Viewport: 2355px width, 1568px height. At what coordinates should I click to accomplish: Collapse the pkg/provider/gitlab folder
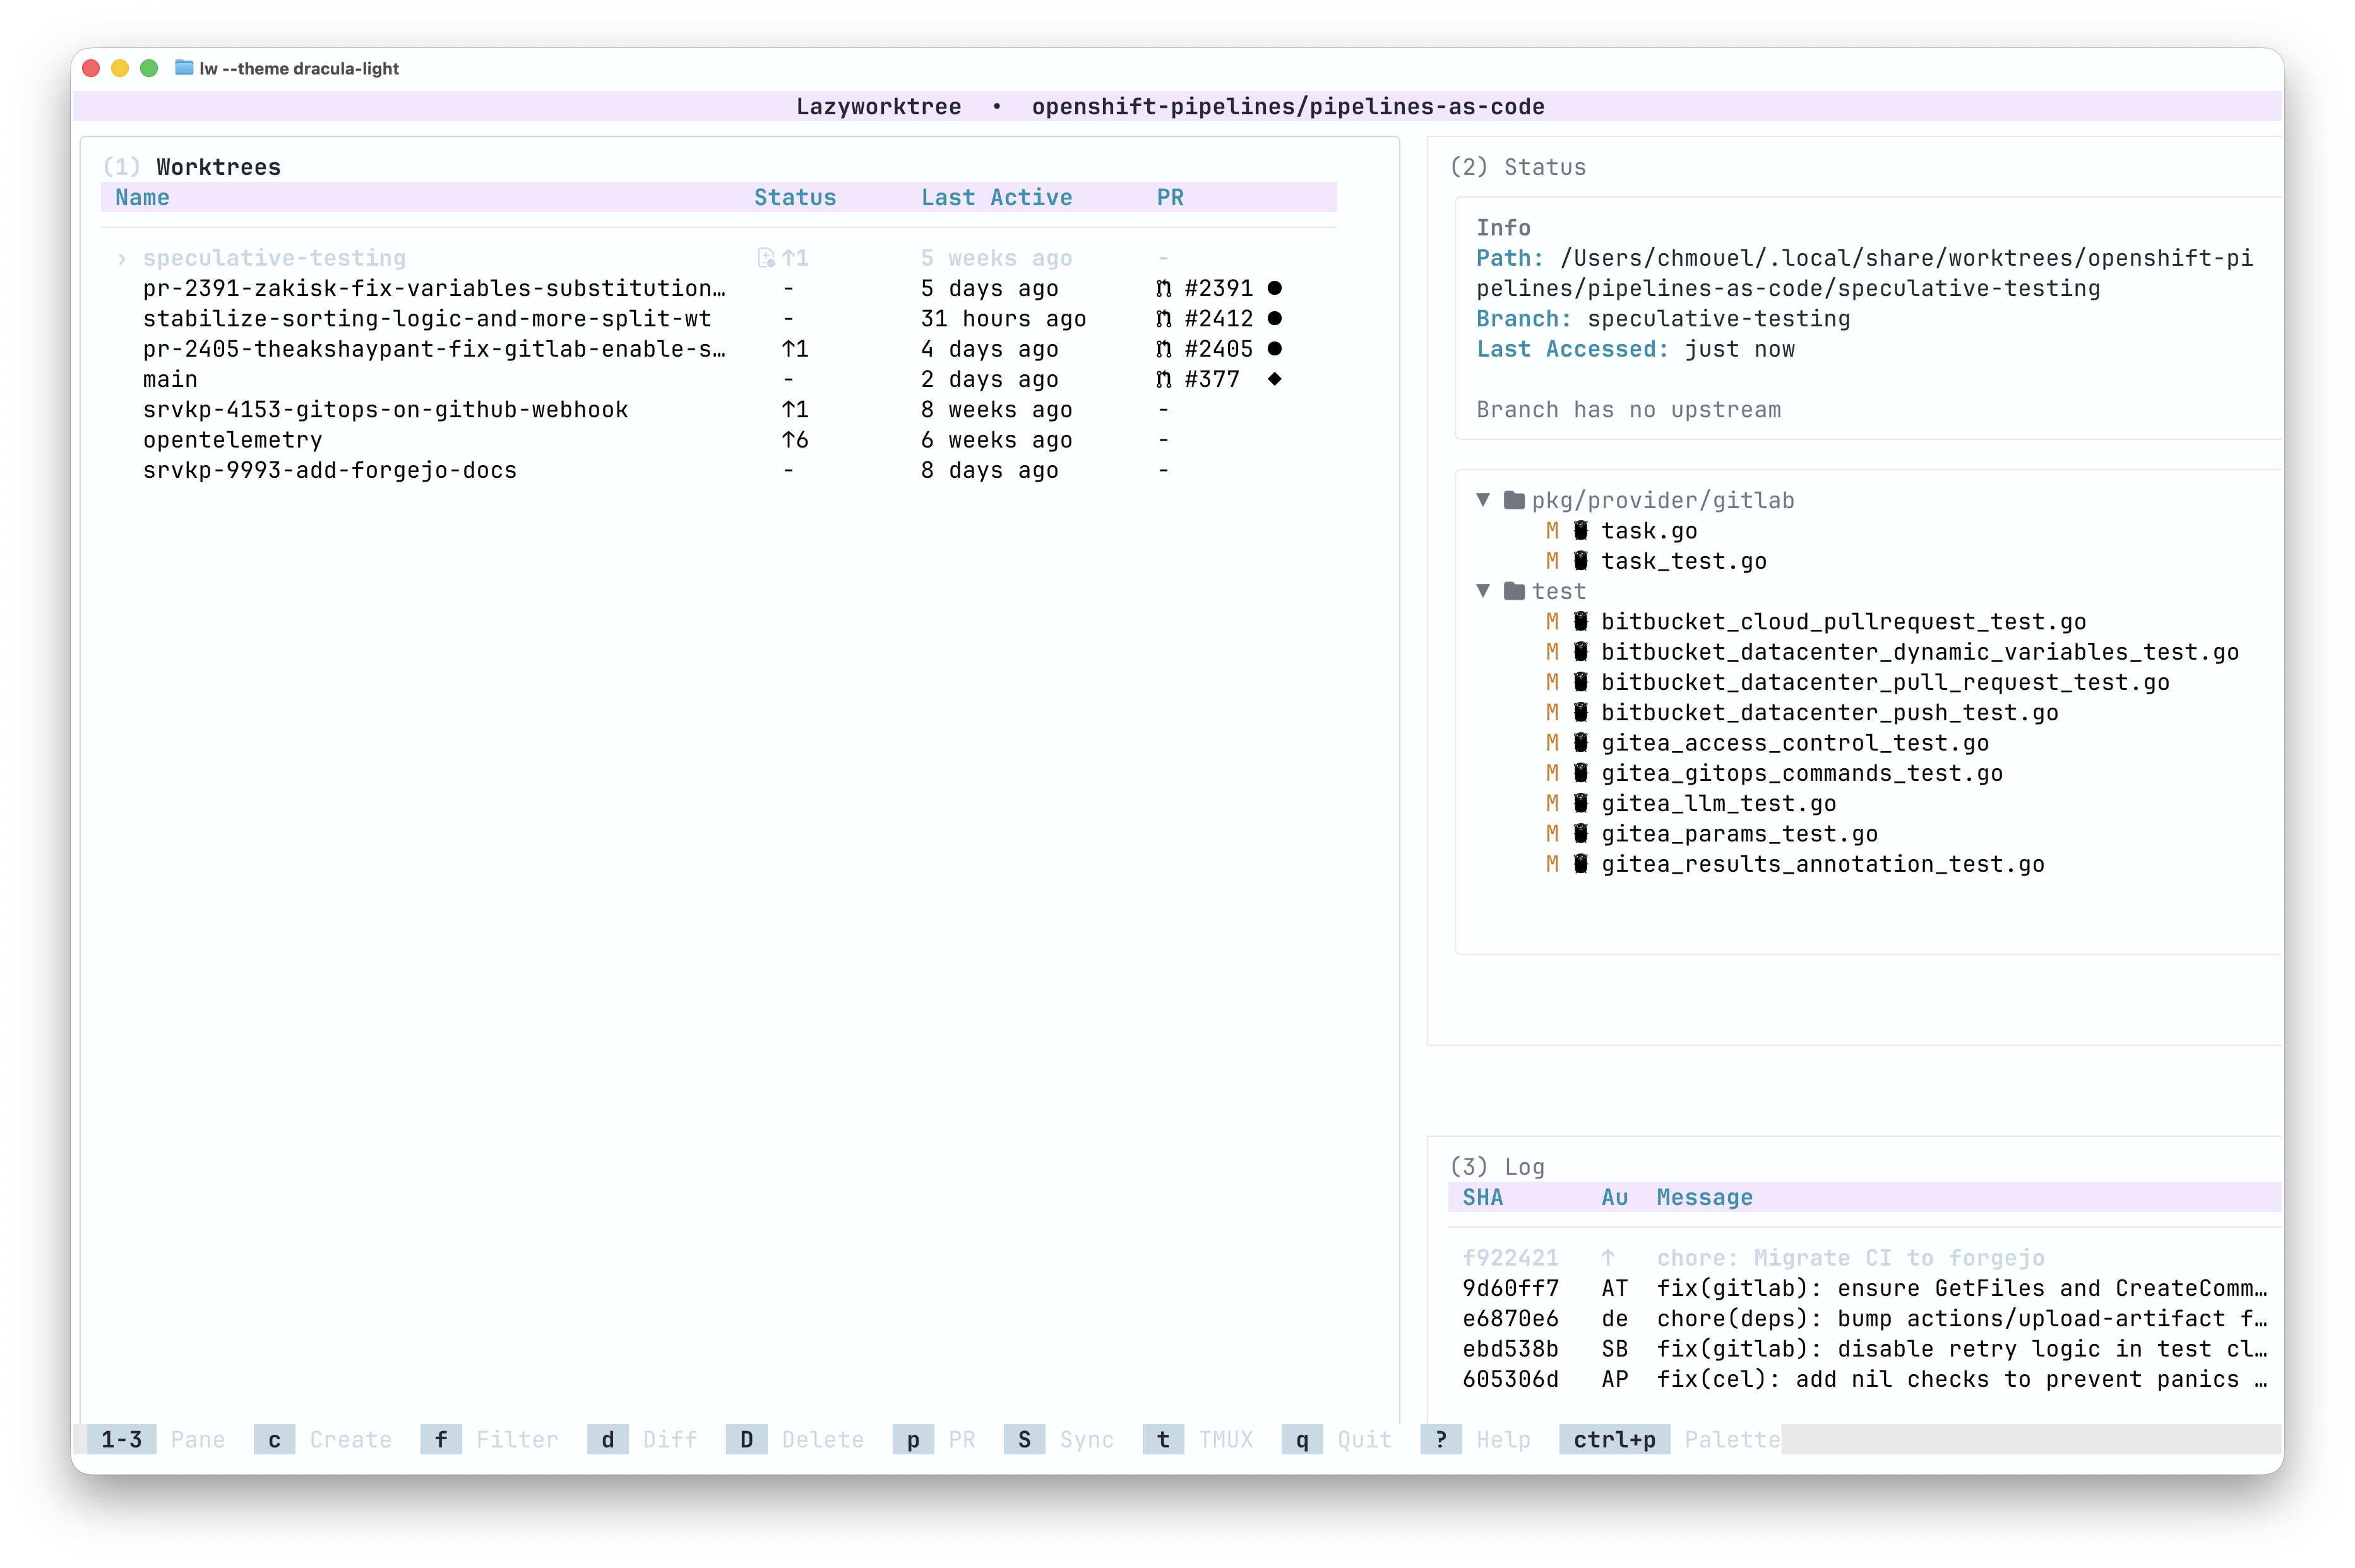click(1483, 500)
